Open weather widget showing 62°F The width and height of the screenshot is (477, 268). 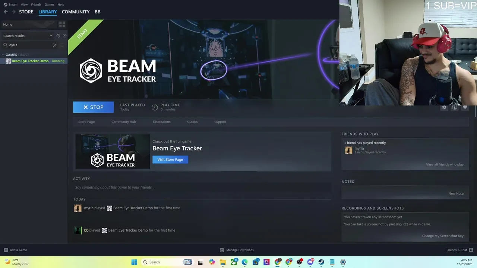point(16,262)
